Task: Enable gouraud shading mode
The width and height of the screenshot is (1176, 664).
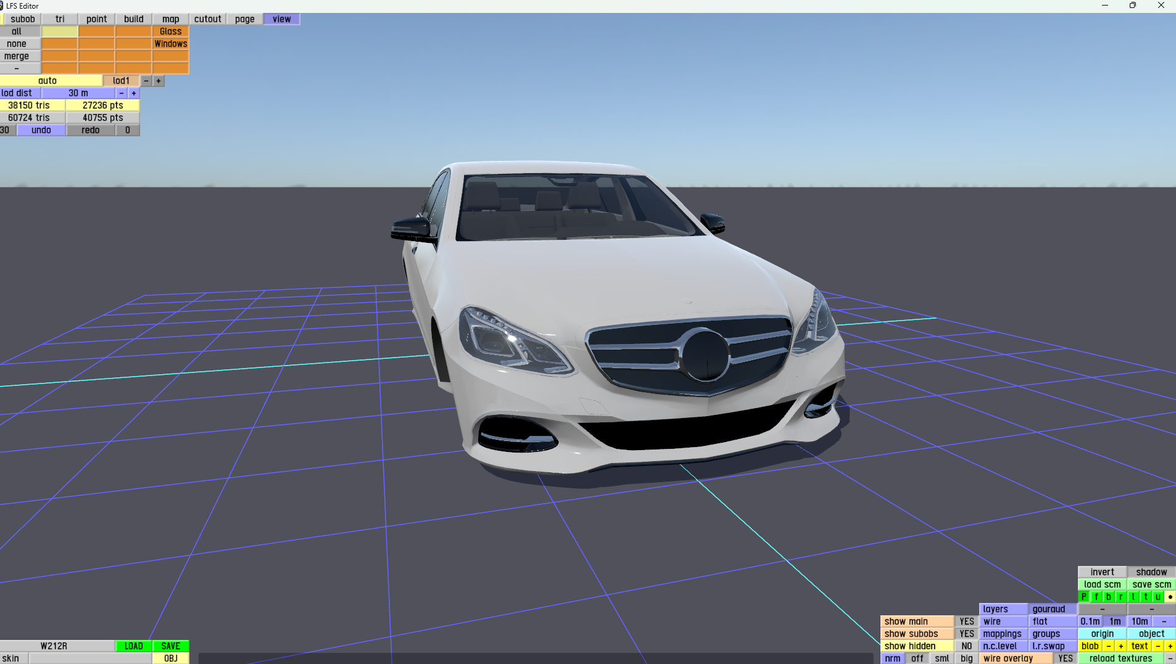Action: click(1053, 609)
